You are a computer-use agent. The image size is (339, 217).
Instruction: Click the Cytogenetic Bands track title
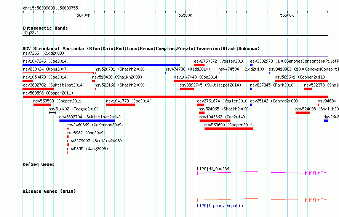[45, 28]
